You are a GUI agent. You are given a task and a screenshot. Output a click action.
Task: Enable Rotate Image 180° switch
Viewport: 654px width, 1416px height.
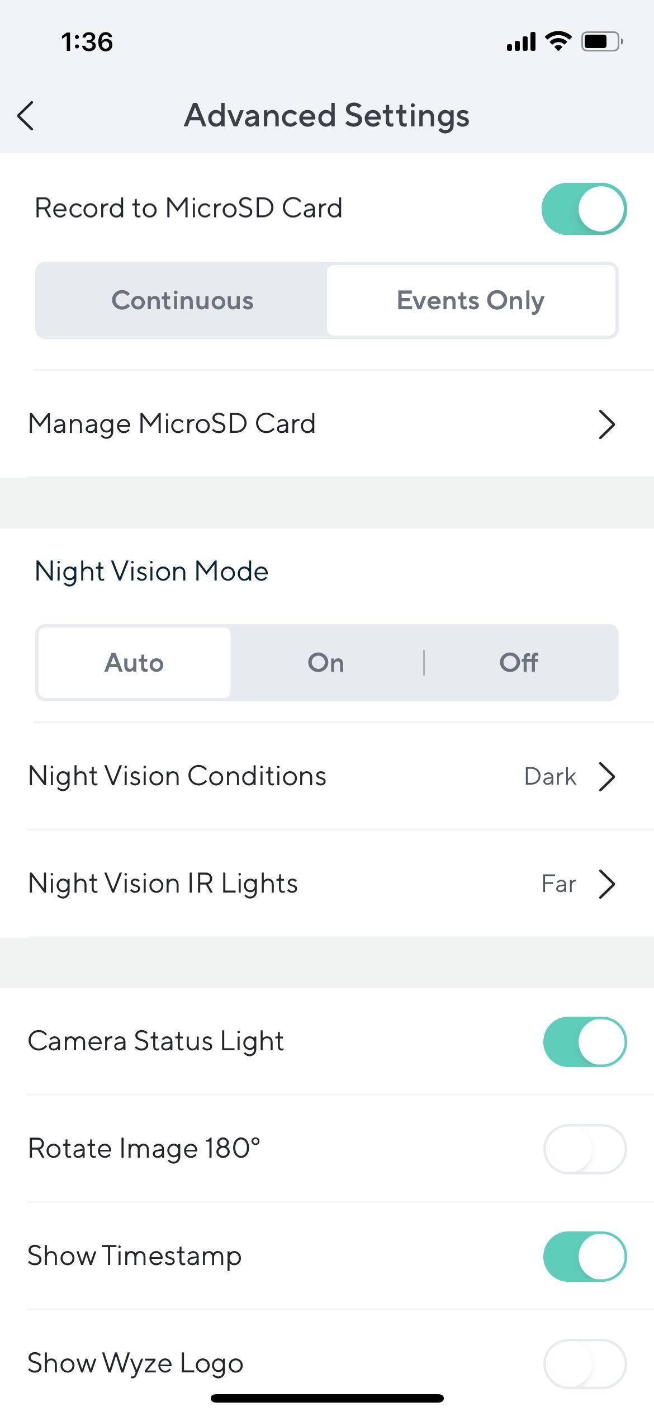pos(584,1149)
